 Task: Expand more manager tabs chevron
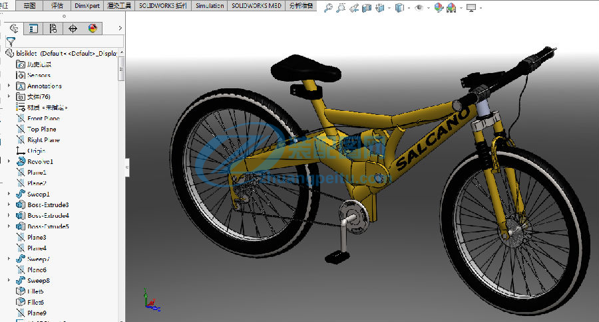[120, 28]
